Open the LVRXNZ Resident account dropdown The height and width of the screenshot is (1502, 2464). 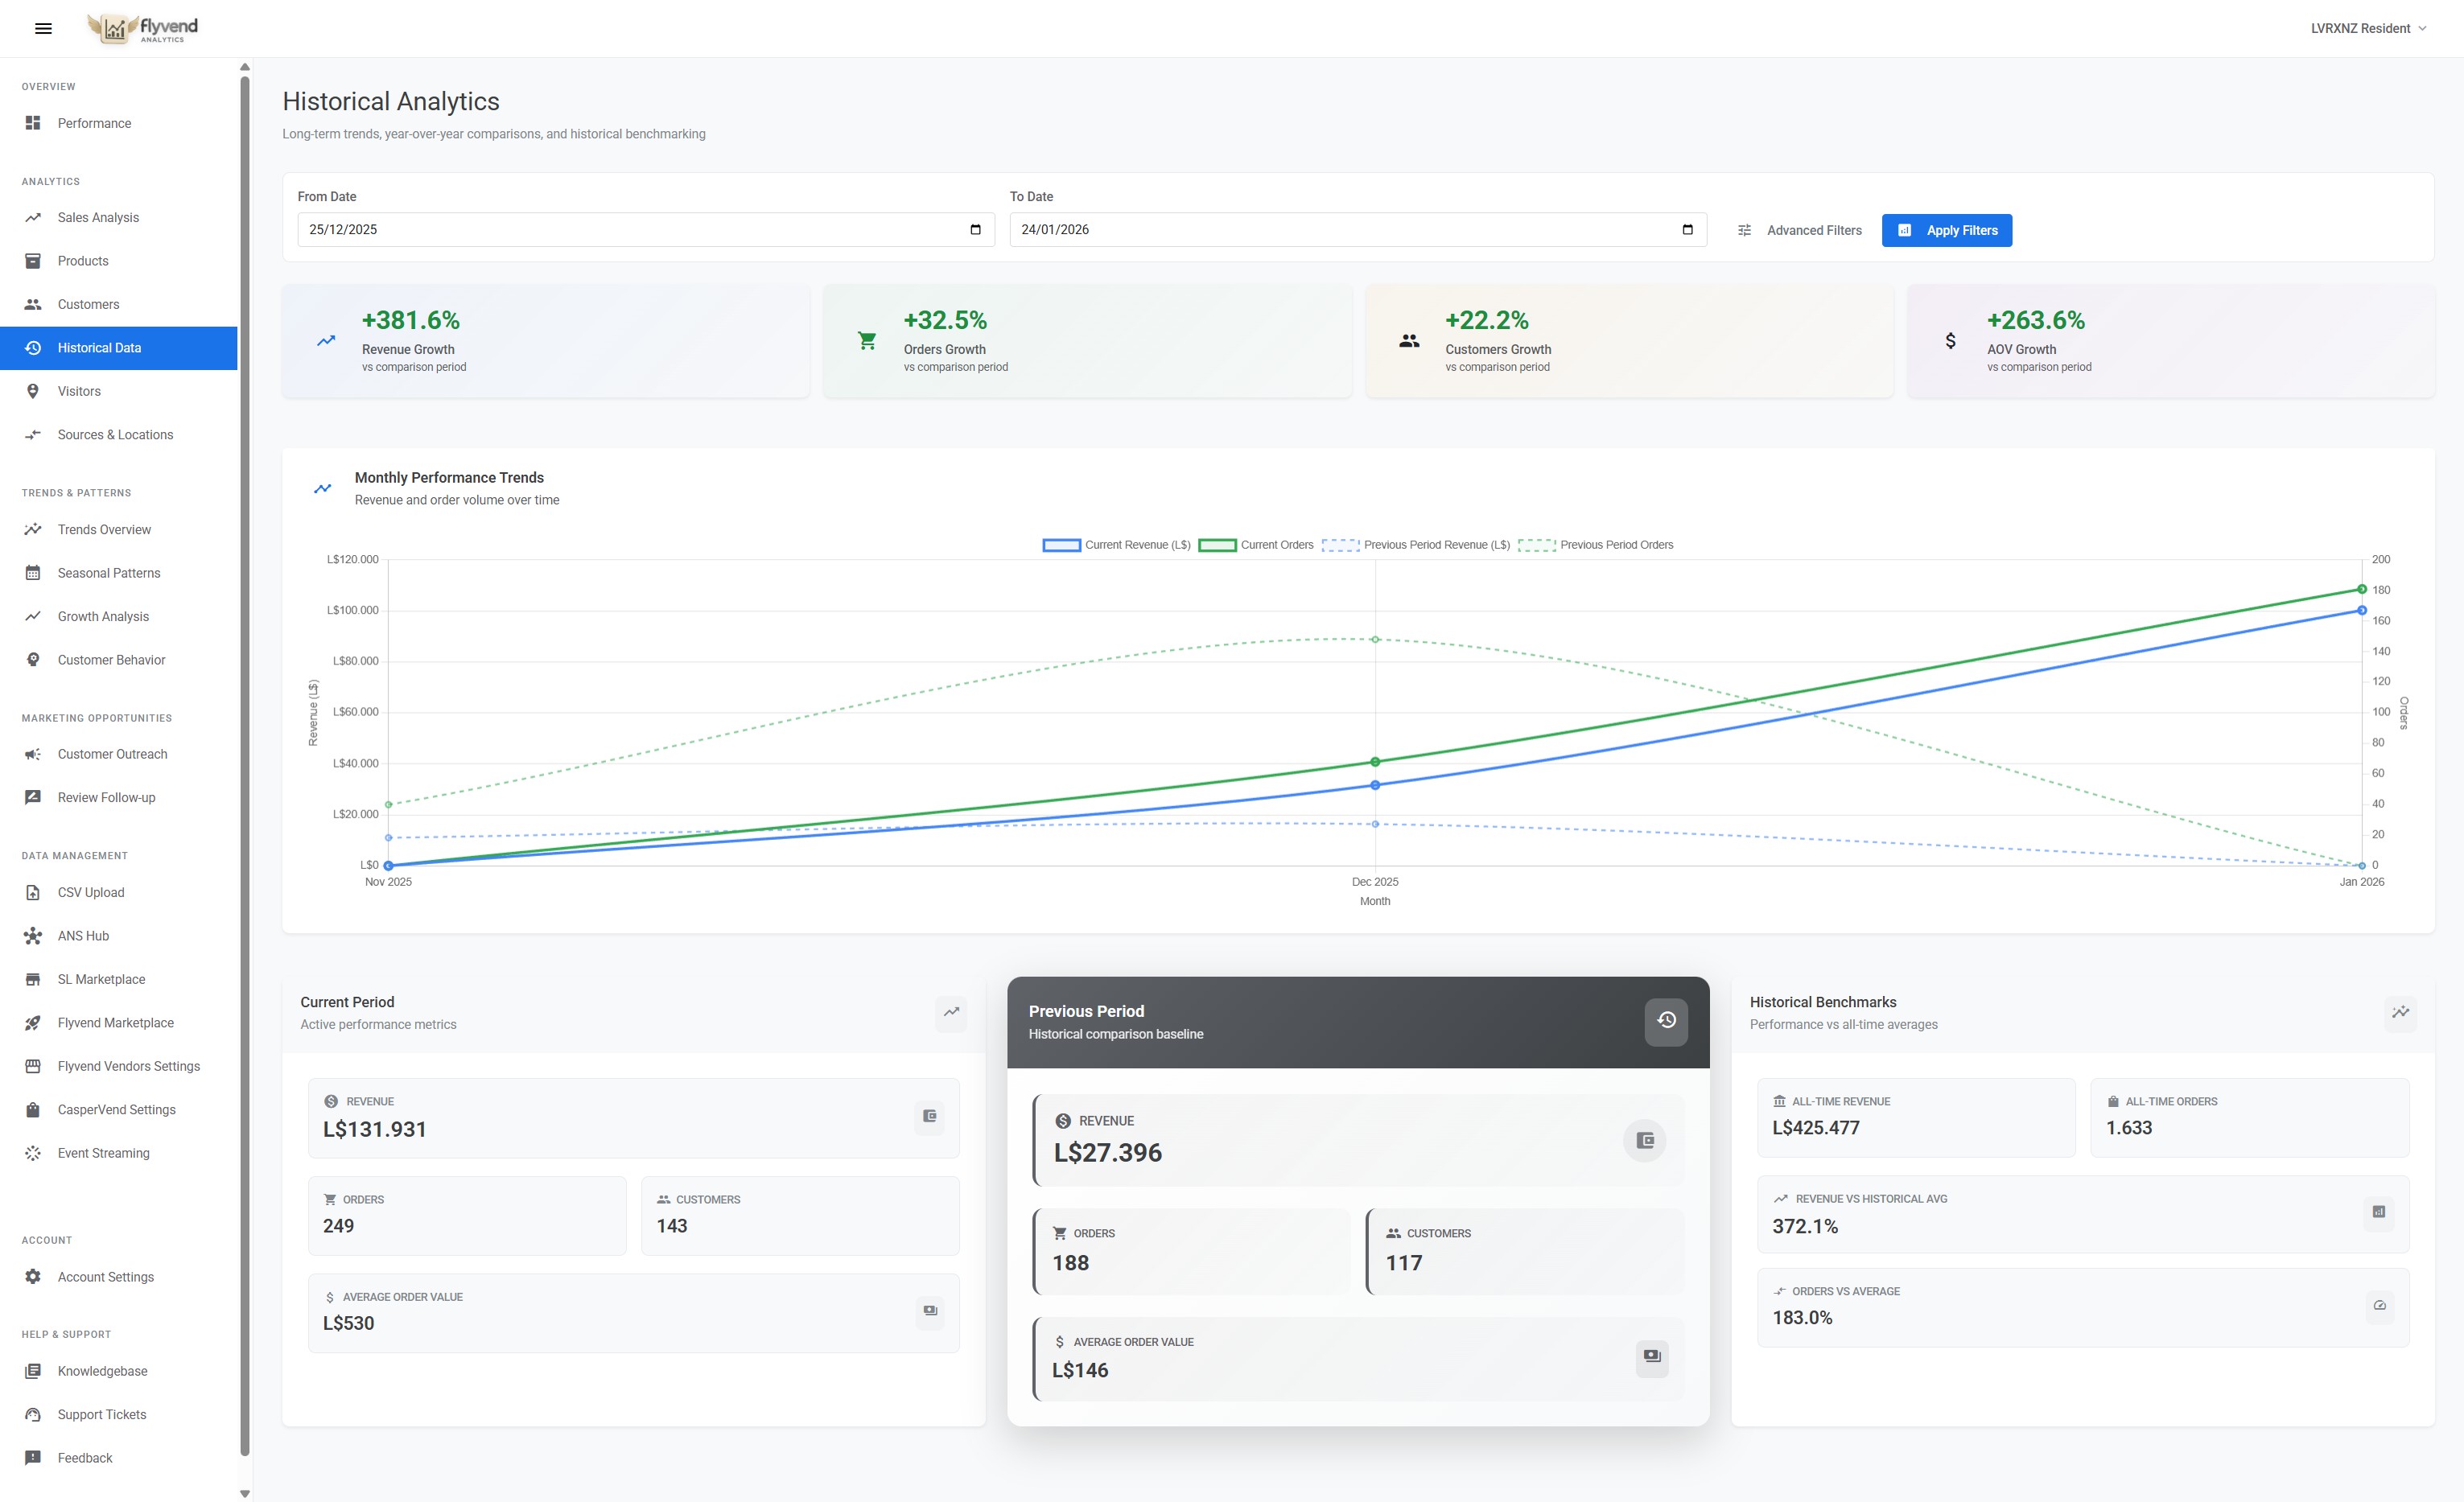pos(2367,28)
